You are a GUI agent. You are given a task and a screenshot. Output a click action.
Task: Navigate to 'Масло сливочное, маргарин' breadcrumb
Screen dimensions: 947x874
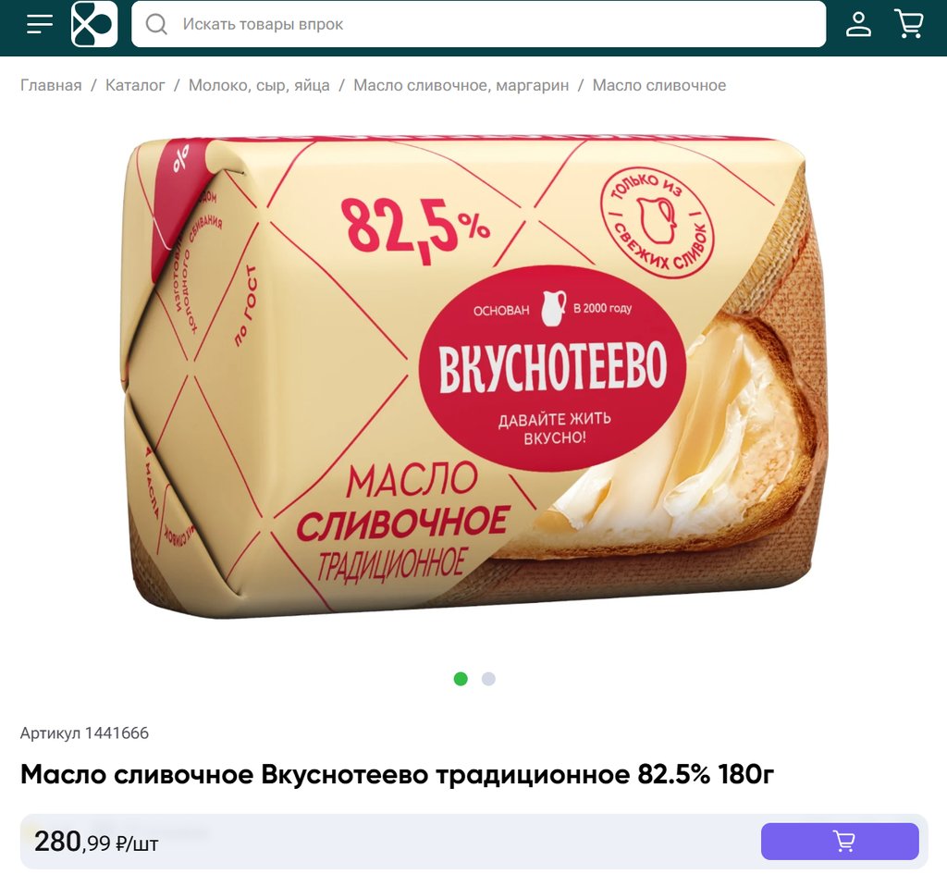[461, 85]
